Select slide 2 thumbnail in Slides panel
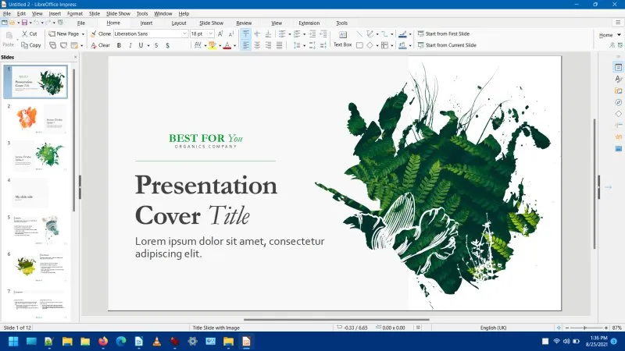The width and height of the screenshot is (625, 351). tap(38, 119)
